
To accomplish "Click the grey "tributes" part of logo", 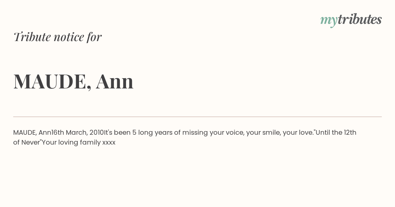I will coord(359,19).
